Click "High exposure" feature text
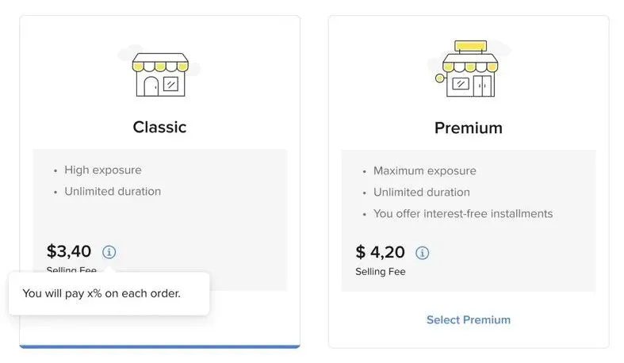 point(102,170)
